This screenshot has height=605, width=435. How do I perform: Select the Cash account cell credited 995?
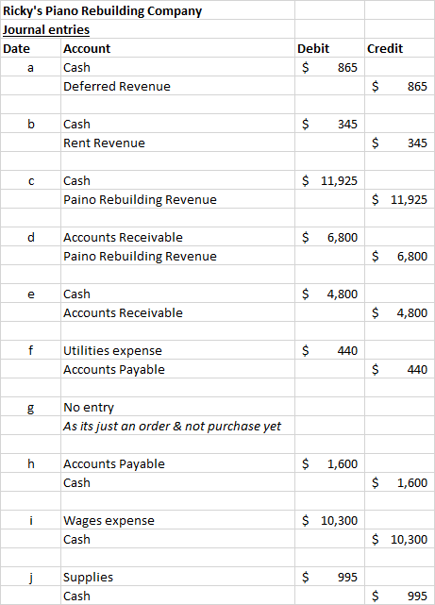point(177,596)
